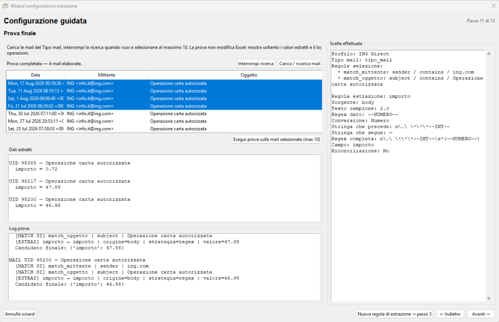Click 'importo = 47.88' in Dati estratti
The height and width of the screenshot is (322, 499).
coord(38,188)
